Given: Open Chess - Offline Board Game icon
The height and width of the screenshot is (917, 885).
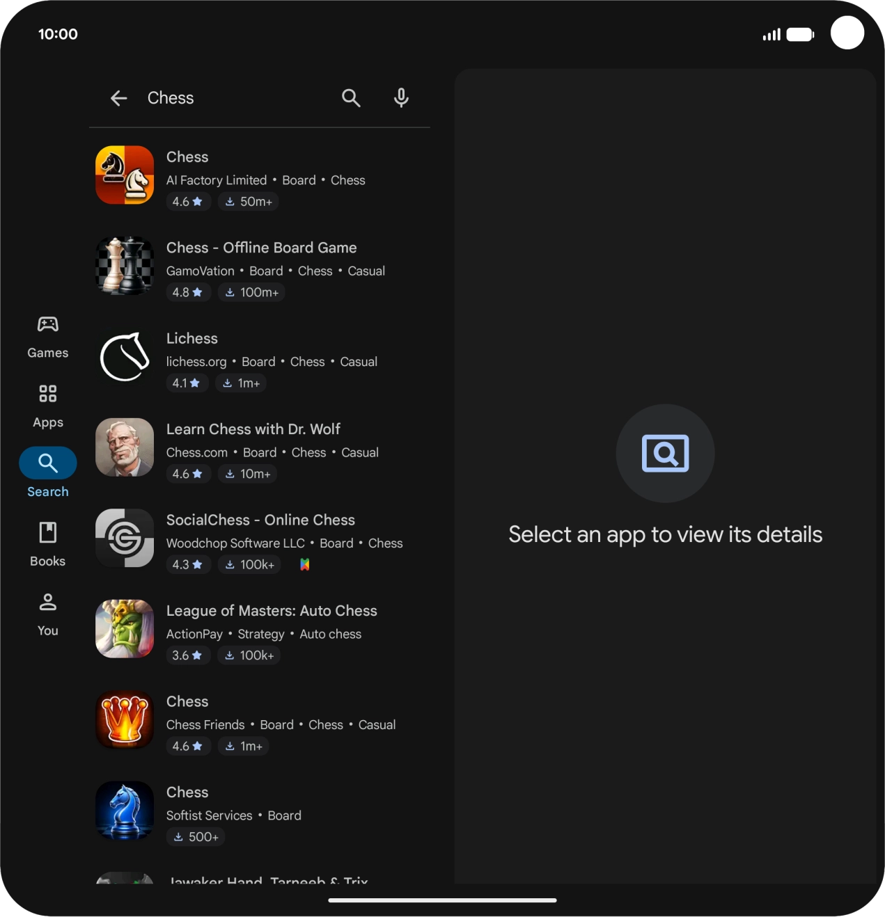Looking at the screenshot, I should click(125, 266).
